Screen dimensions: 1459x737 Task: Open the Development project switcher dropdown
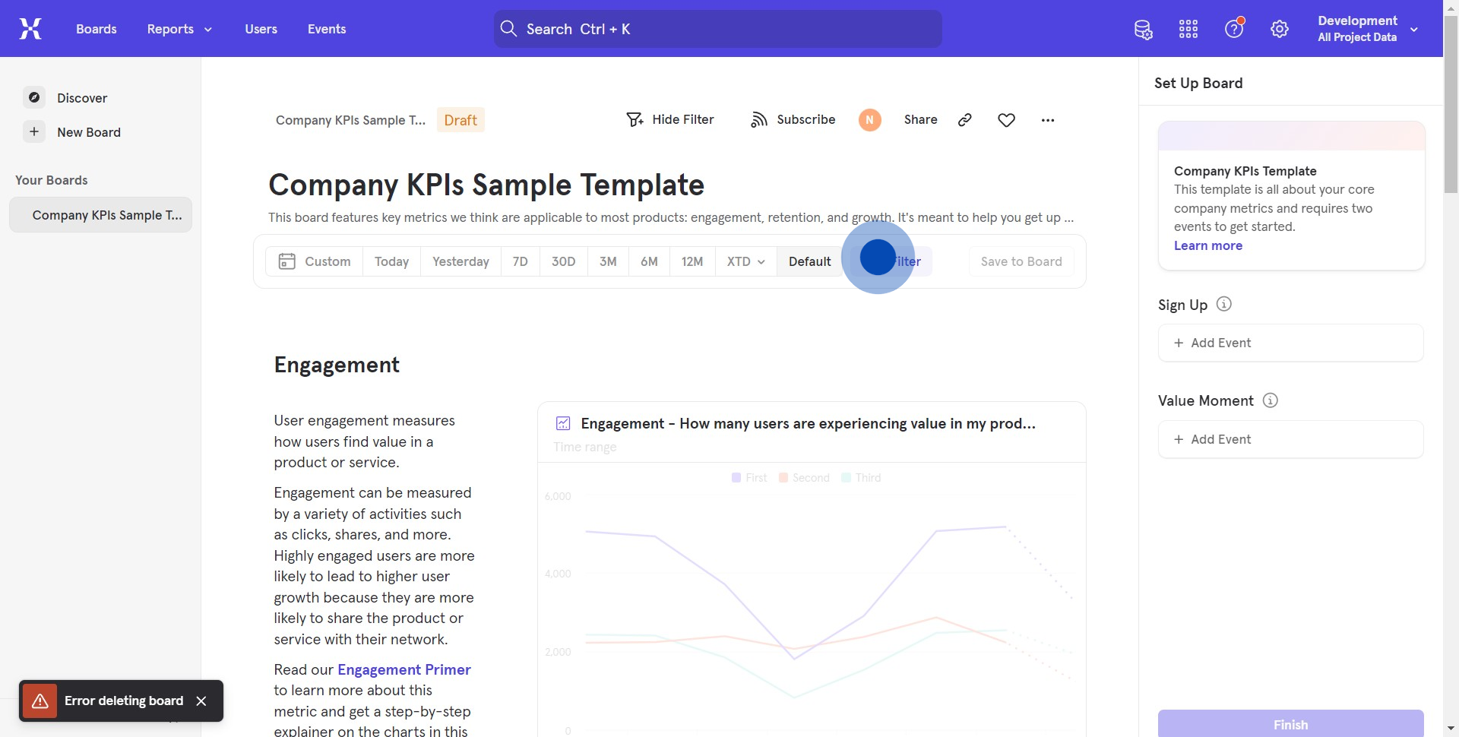1367,29
